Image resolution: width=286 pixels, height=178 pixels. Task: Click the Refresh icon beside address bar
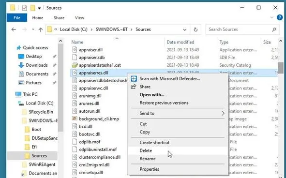196,30
